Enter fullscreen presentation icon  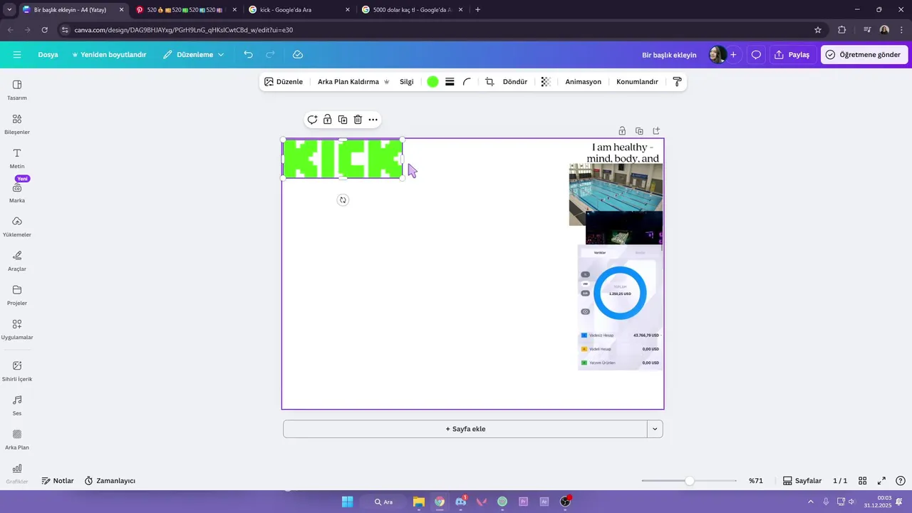point(881,481)
